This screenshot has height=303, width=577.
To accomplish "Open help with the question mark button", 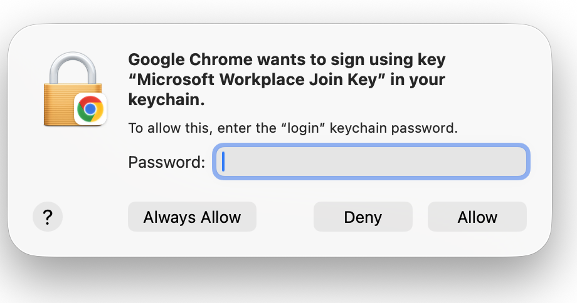I will 48,217.
